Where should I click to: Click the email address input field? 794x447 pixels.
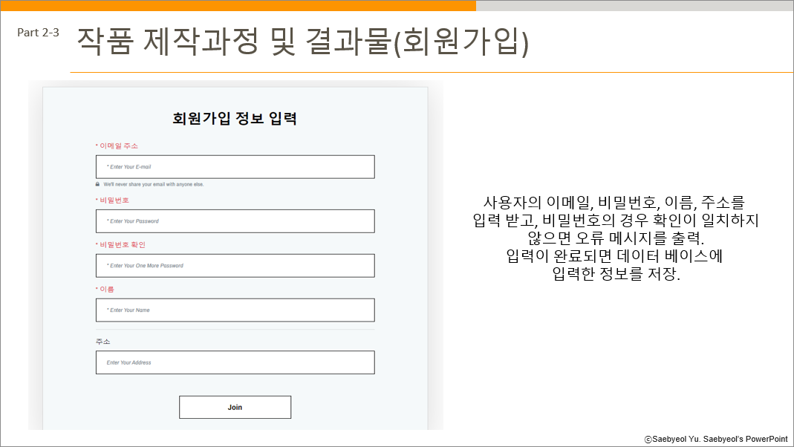click(235, 166)
